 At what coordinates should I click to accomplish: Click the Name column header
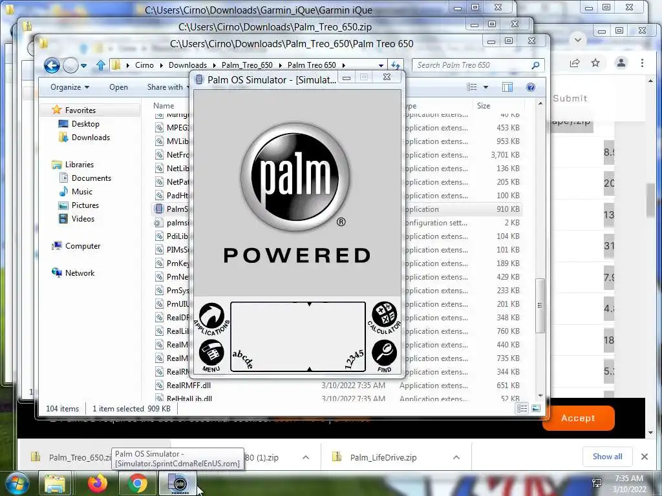click(x=164, y=106)
